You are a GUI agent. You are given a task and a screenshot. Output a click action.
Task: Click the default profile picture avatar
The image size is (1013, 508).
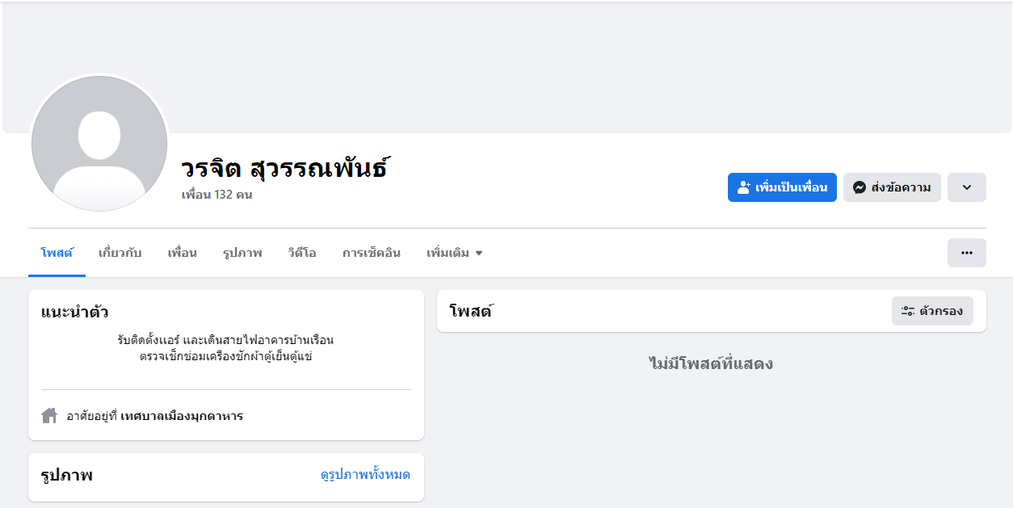(99, 144)
